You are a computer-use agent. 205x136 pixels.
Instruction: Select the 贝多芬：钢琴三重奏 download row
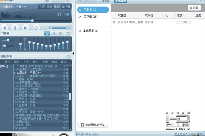[158, 22]
